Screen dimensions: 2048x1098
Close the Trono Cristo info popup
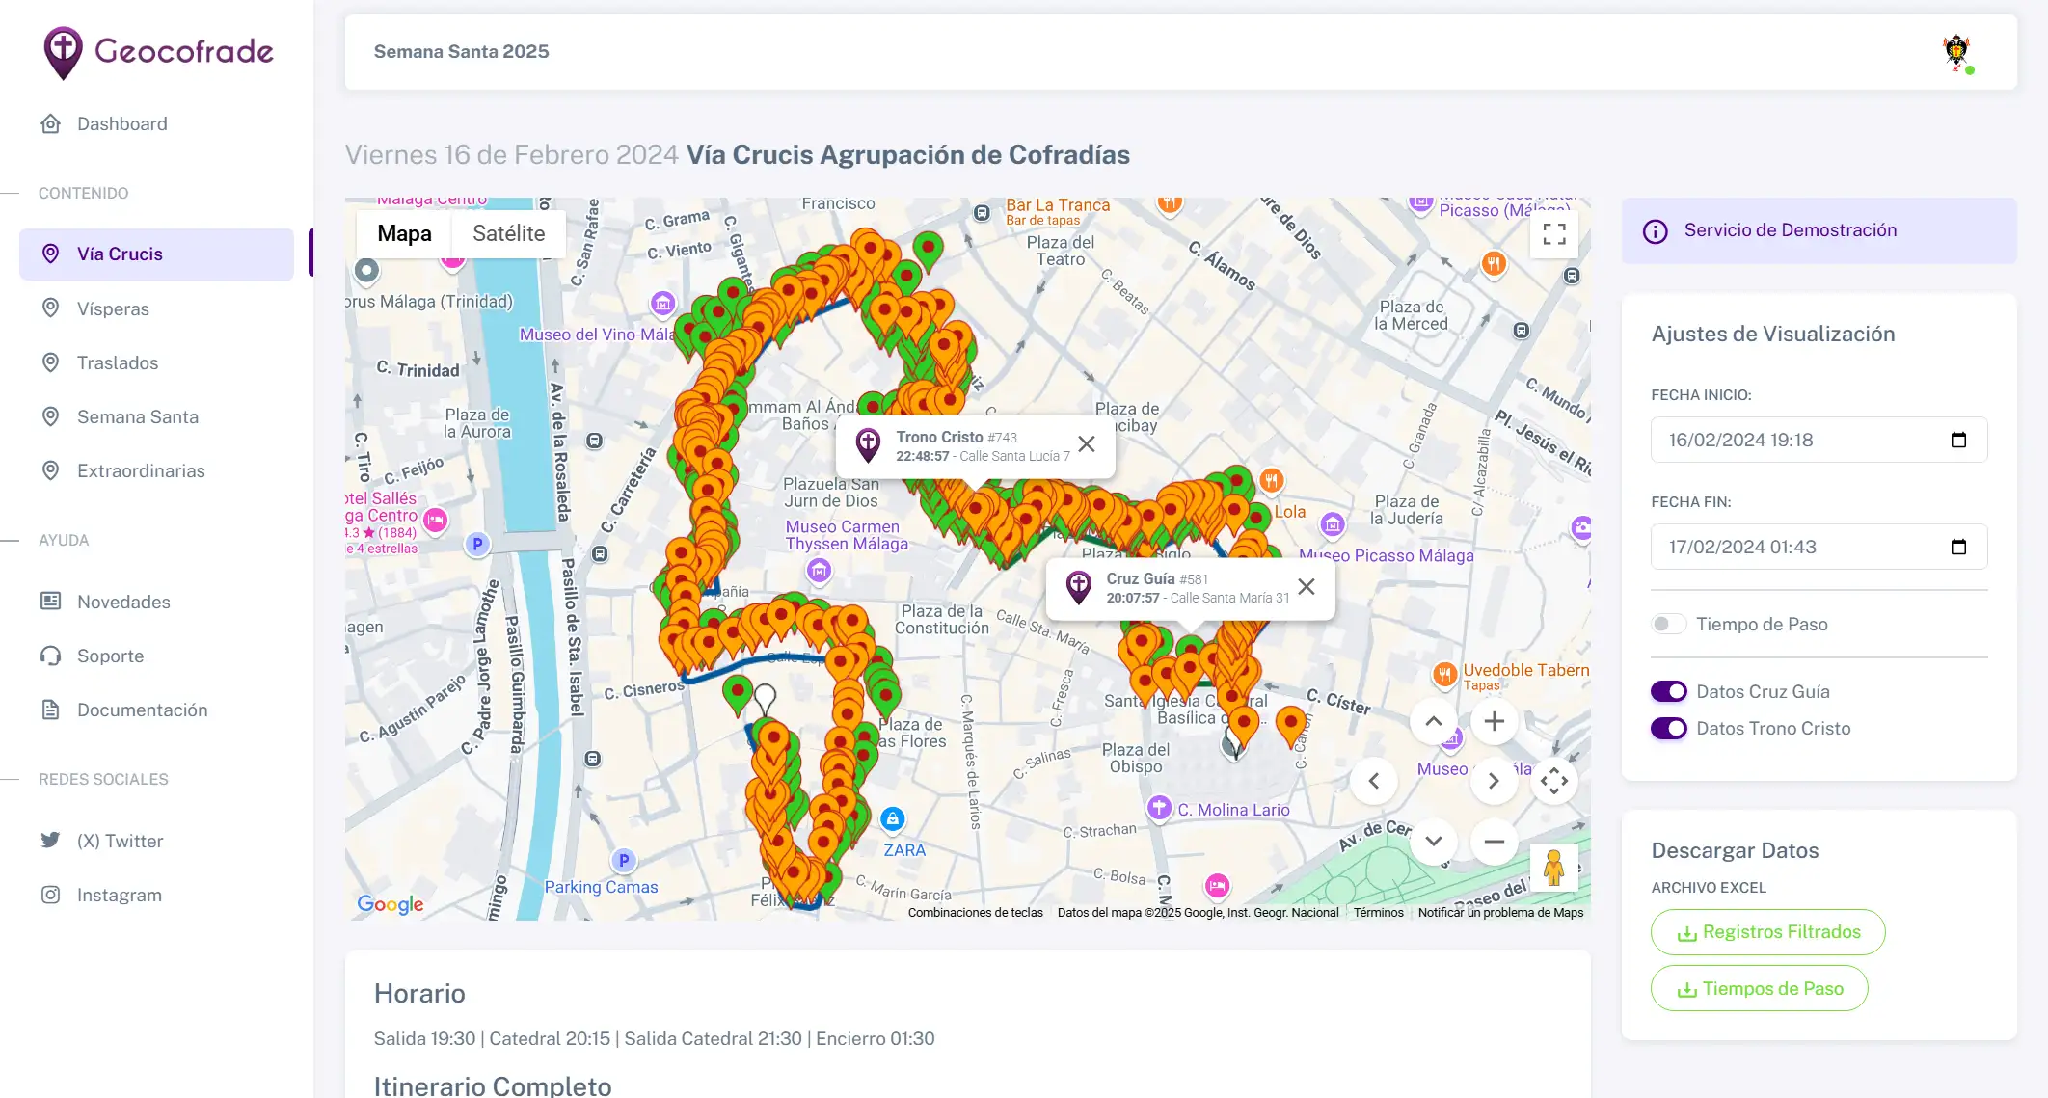click(1087, 443)
